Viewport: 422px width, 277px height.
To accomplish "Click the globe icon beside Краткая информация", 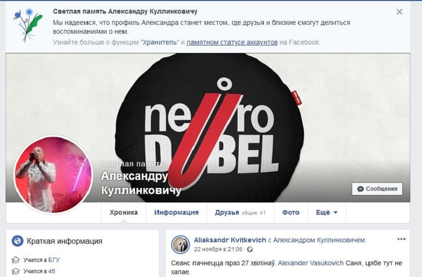I will 17,241.
